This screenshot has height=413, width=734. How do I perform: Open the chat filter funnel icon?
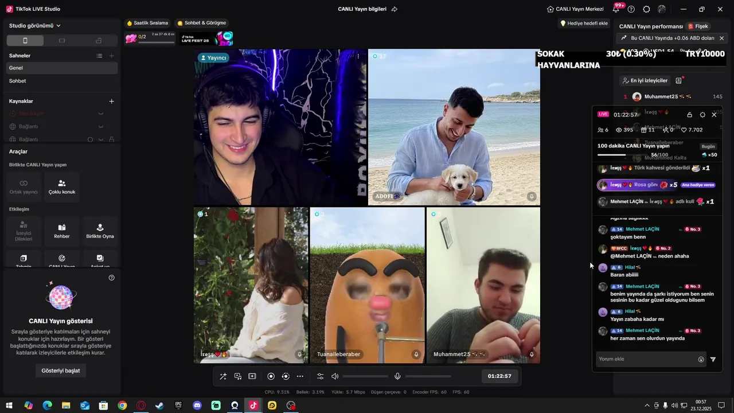click(713, 360)
